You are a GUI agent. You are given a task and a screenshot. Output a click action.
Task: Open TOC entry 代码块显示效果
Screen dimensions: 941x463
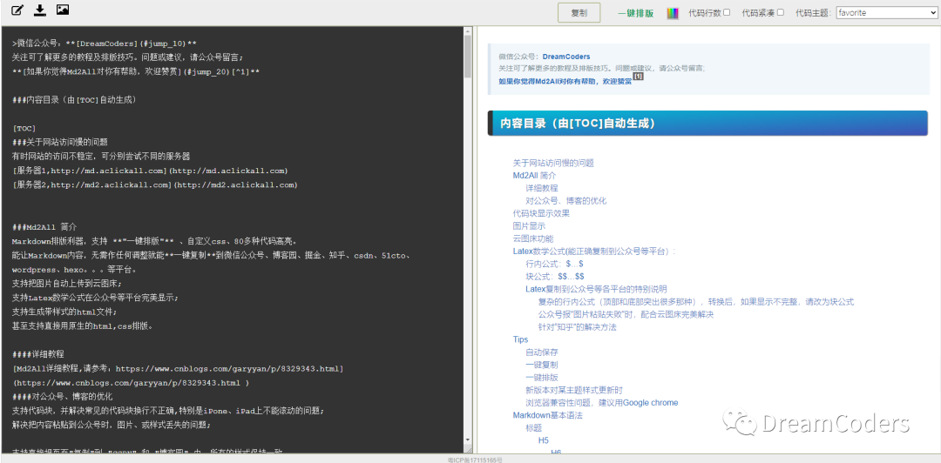click(x=541, y=213)
